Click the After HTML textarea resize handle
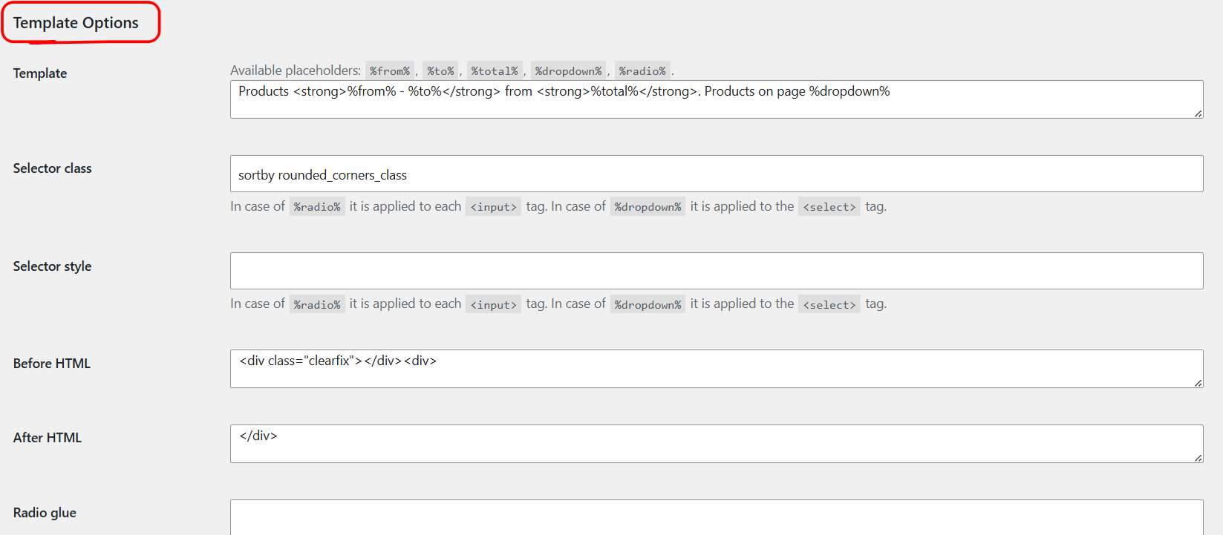The image size is (1223, 535). [x=1198, y=458]
